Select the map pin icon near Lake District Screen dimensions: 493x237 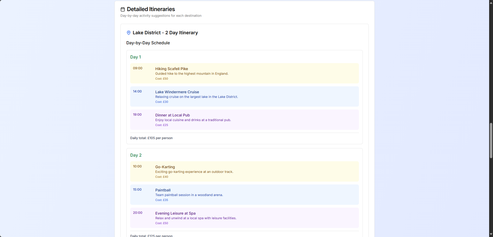(129, 33)
